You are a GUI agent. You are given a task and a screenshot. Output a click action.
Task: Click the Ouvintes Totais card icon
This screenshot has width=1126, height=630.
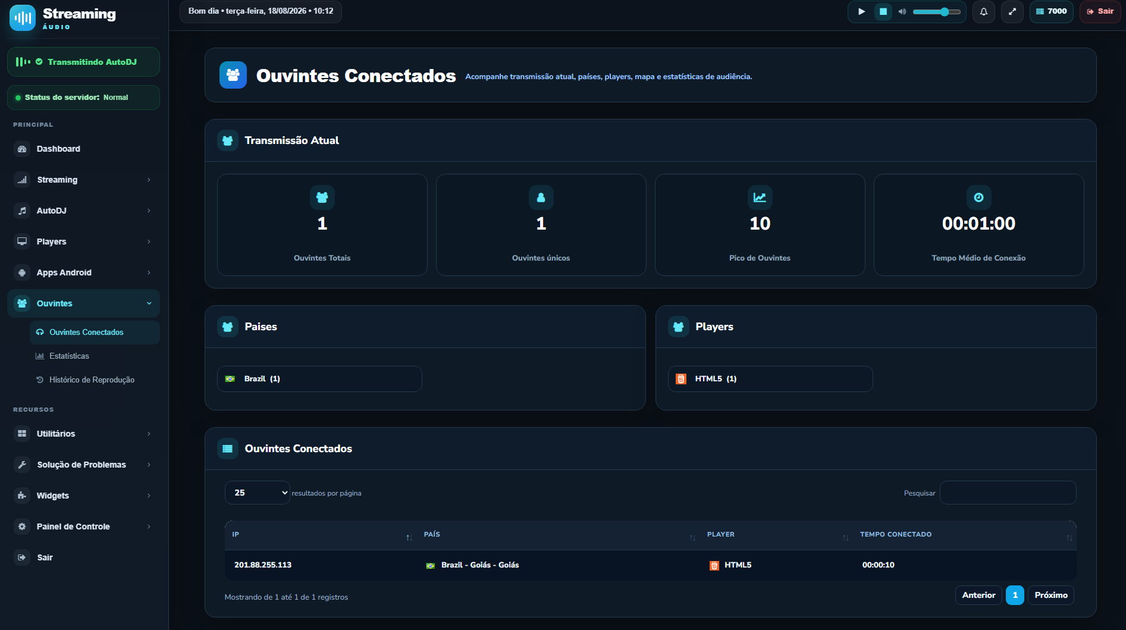point(322,198)
